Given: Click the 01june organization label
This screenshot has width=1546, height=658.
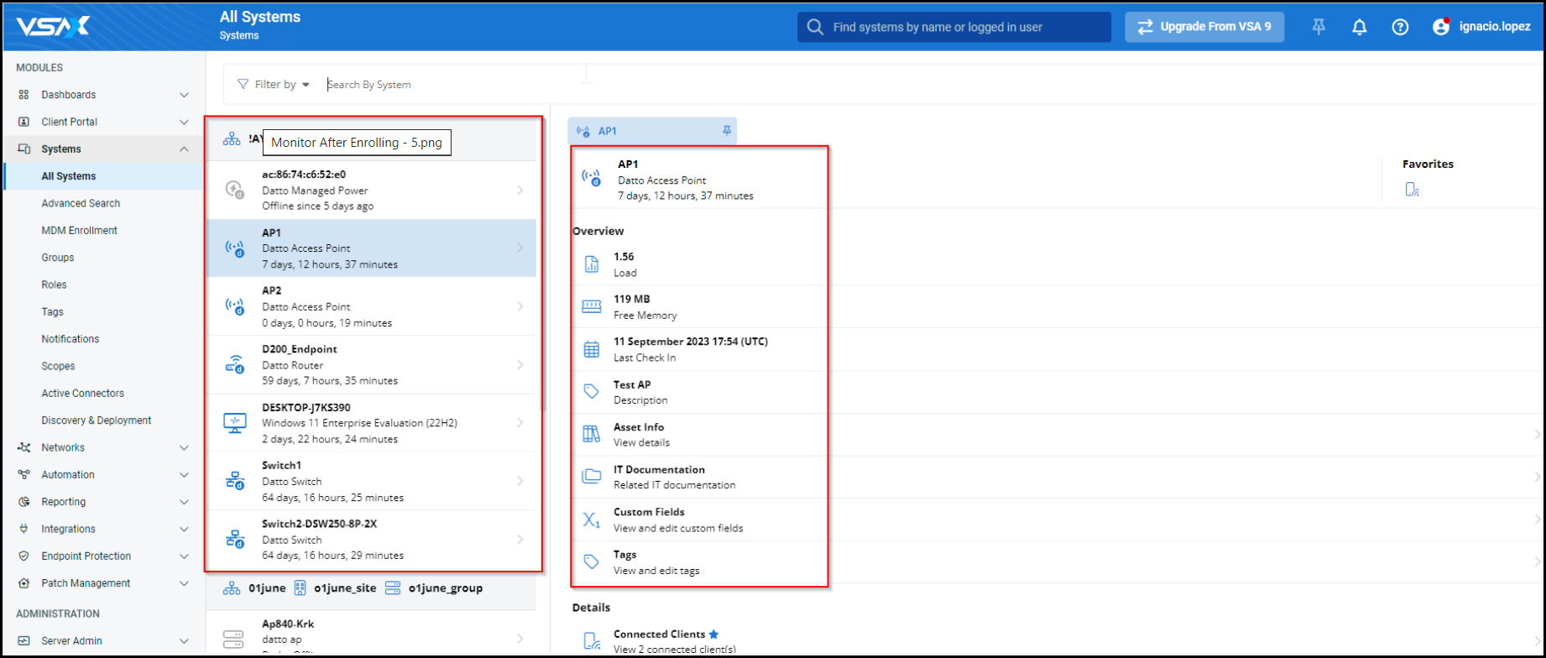Looking at the screenshot, I should (x=267, y=588).
